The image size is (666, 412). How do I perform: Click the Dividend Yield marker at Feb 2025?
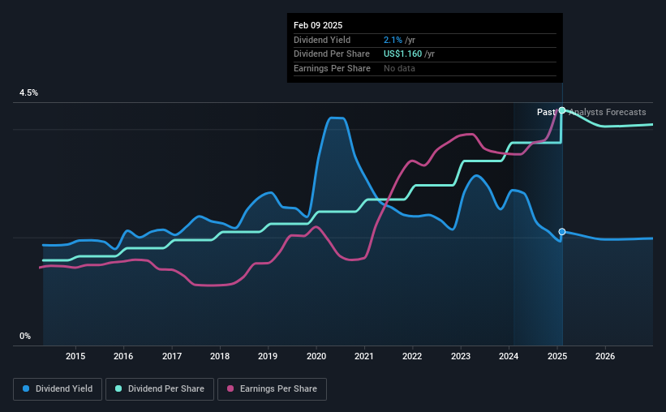click(561, 232)
